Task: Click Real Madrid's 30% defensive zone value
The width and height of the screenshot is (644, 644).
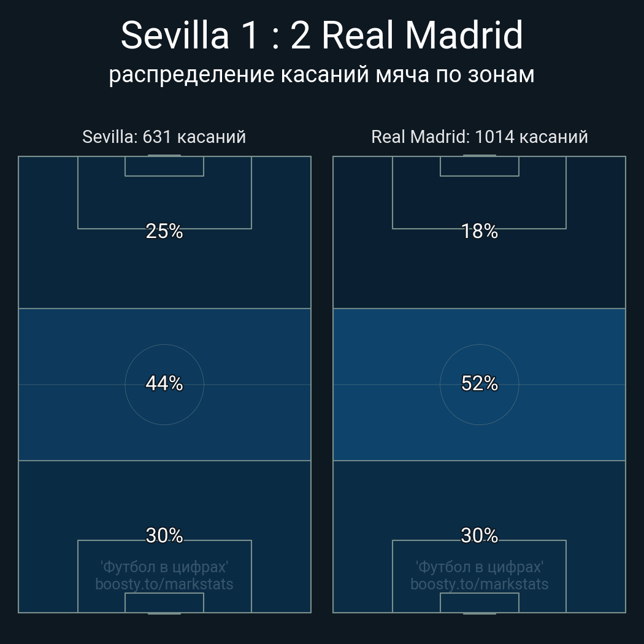Action: click(x=479, y=535)
